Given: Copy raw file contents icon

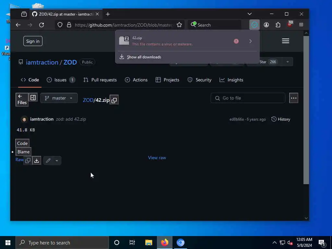Looking at the screenshot, I should coord(28,160).
